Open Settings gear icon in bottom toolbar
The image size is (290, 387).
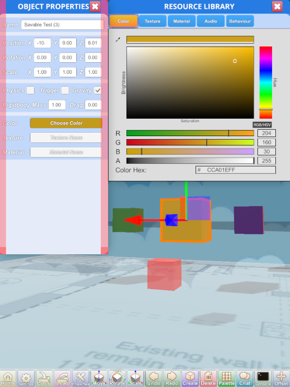tap(26, 378)
